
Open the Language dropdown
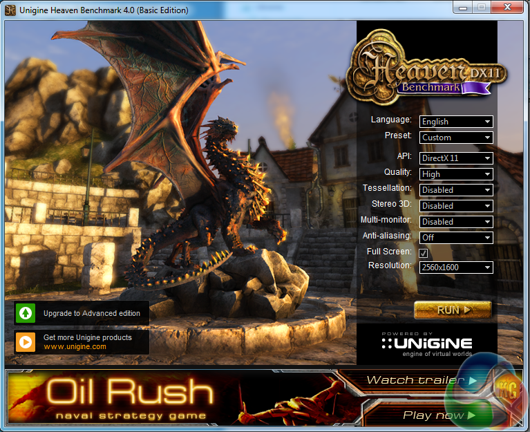point(456,122)
